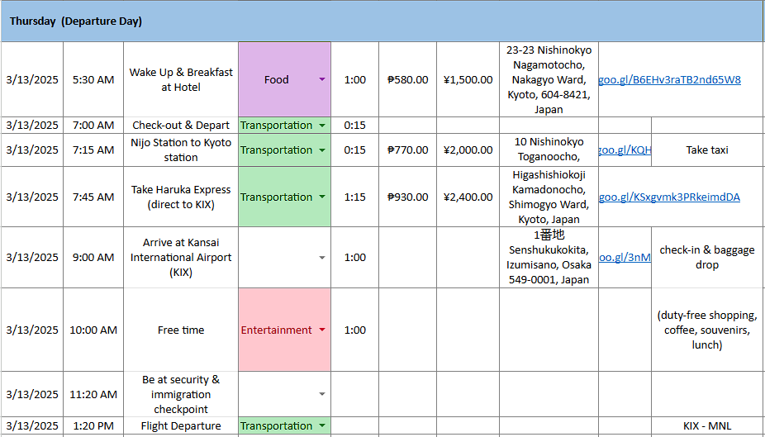This screenshot has height=437, width=765.
Task: Open link goo.gl/KSxgvmk3PRkeimdDA
Action: pos(669,197)
